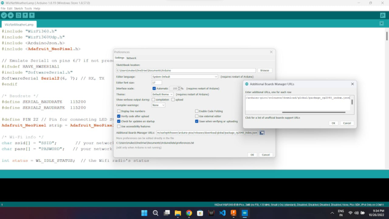Image resolution: width=389 pixels, height=219 pixels.
Task: Open the Serial Monitor magnifier icon
Action: (x=383, y=16)
